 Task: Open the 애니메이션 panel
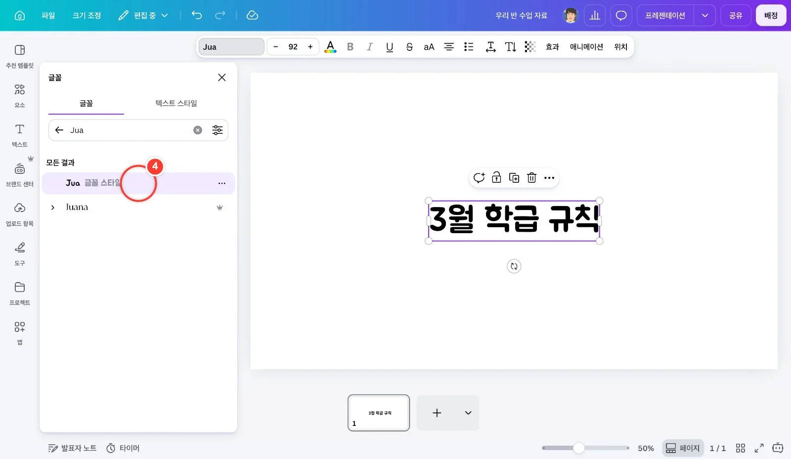pyautogui.click(x=586, y=47)
